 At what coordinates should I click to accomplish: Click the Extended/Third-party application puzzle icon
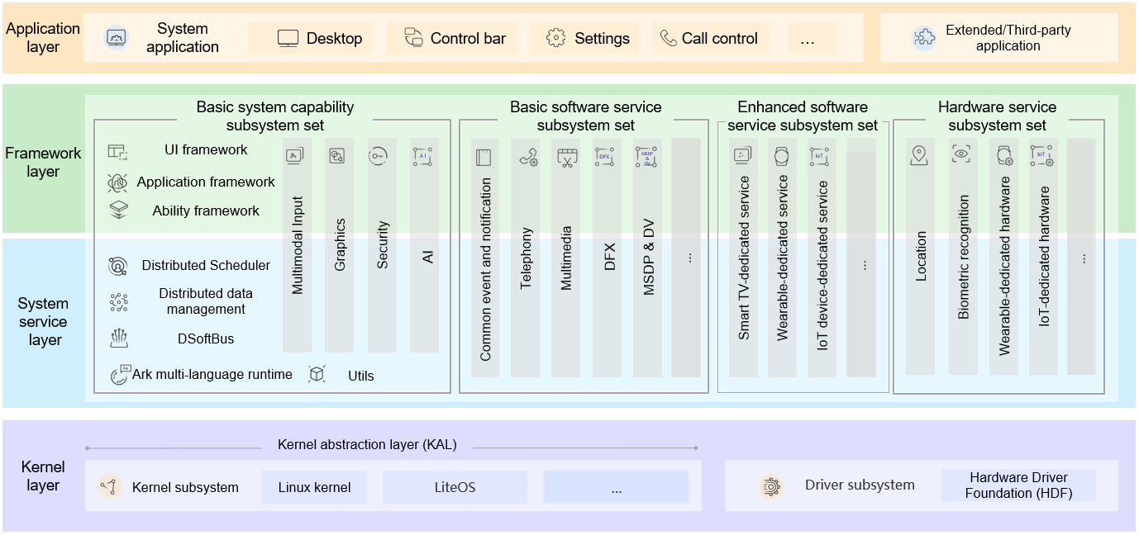tap(923, 38)
